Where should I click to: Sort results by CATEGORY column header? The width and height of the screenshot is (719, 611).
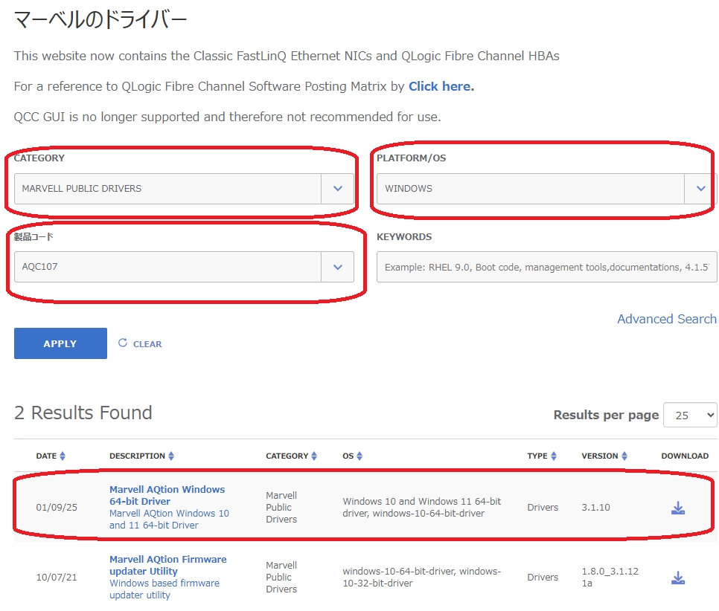[291, 456]
